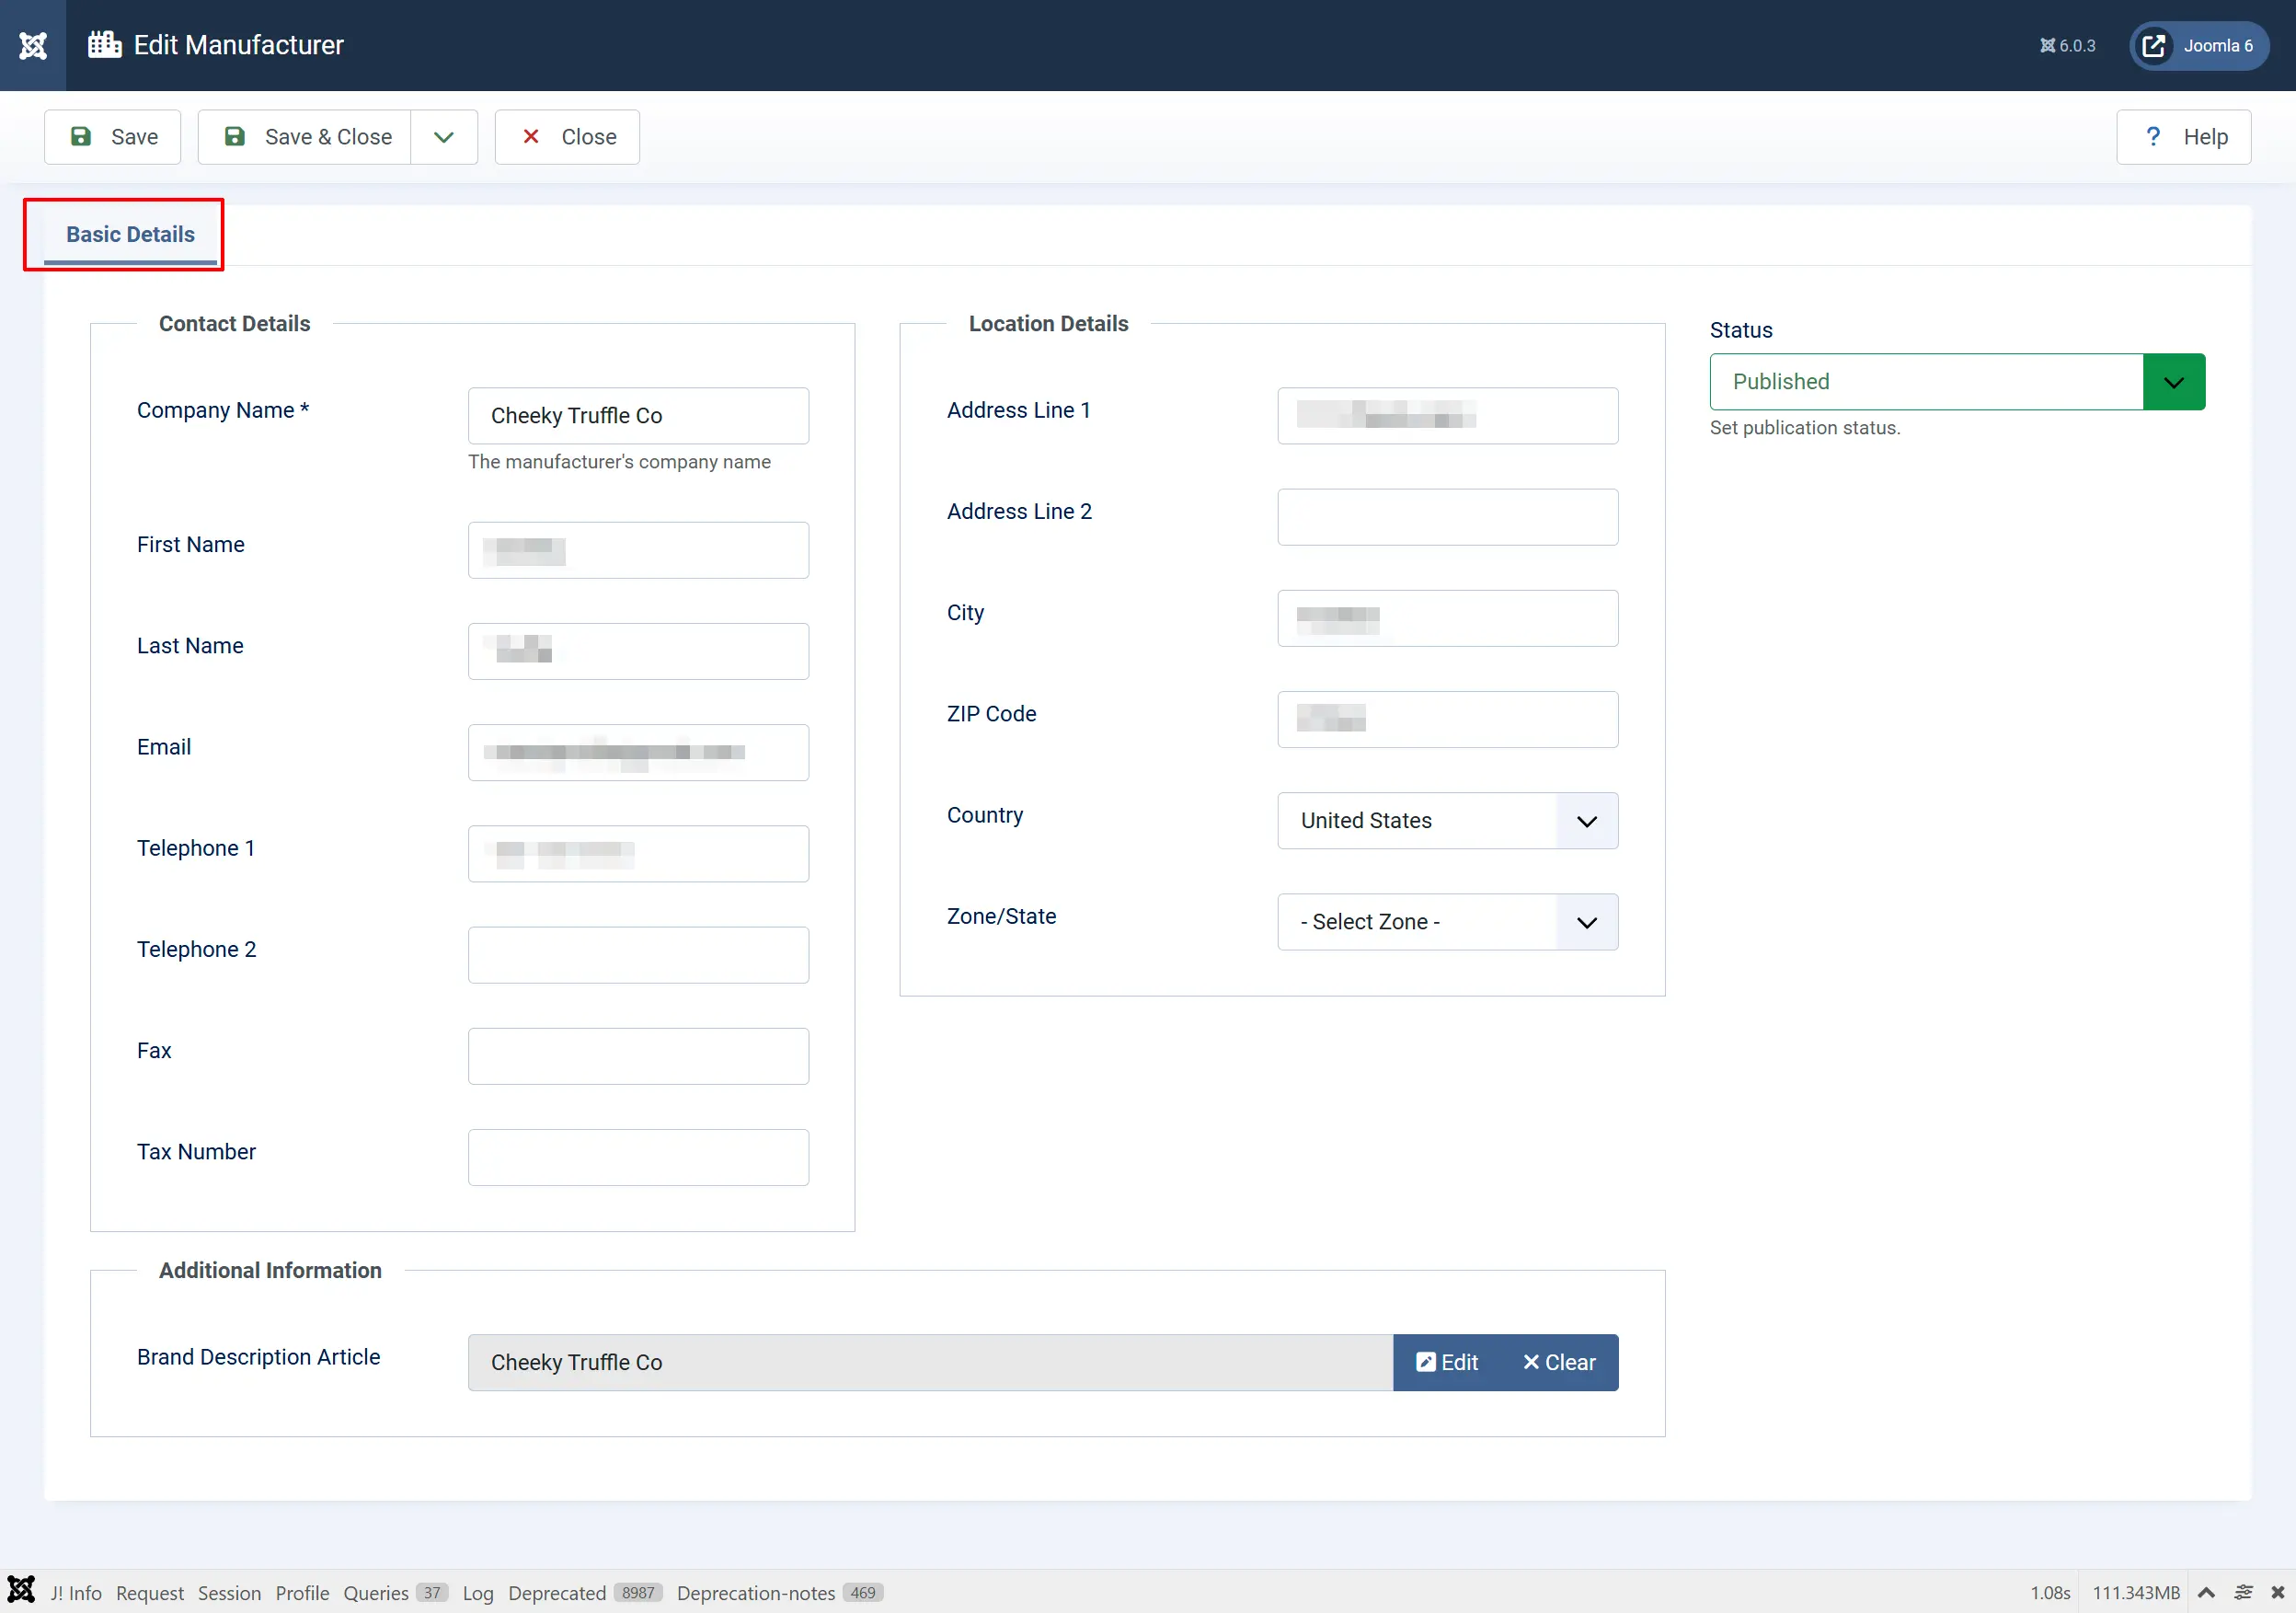Viewport: 2296px width, 1613px height.
Task: Open the Deprecated debug tab
Action: click(585, 1593)
